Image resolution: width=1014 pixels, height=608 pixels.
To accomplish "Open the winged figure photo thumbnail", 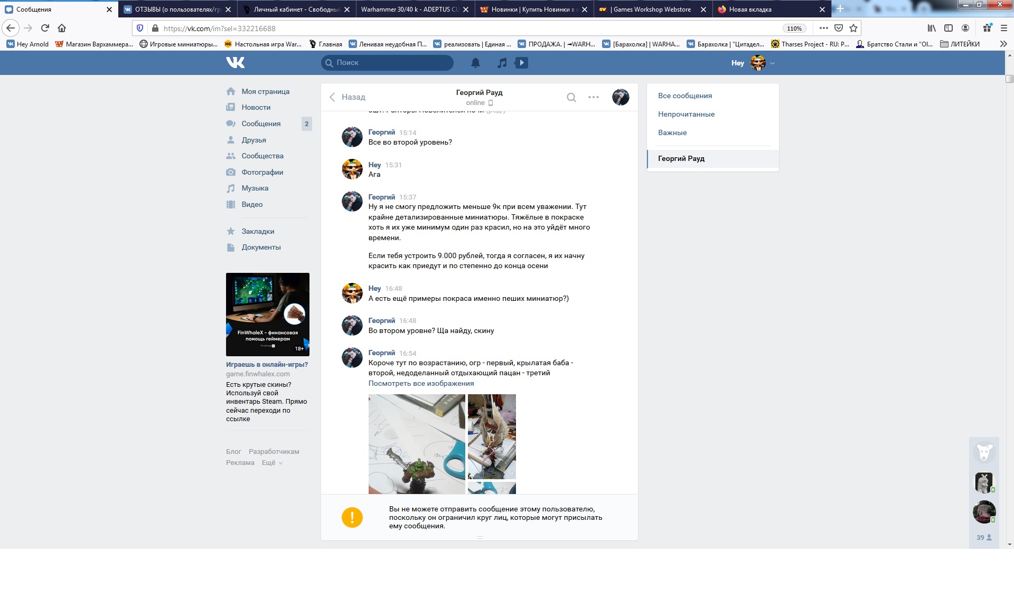I will [492, 436].
